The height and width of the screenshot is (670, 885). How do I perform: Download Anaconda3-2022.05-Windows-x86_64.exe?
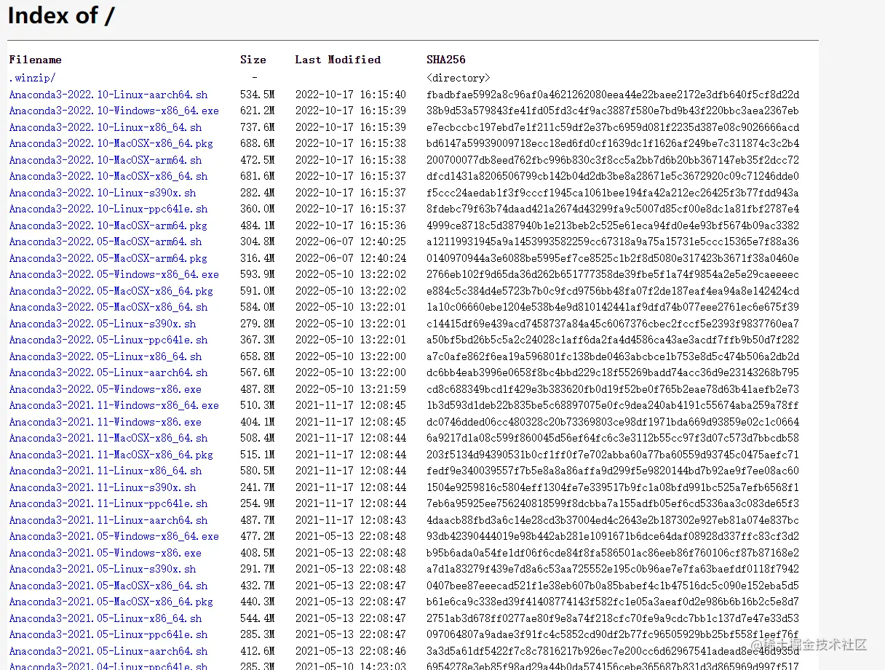tap(114, 274)
